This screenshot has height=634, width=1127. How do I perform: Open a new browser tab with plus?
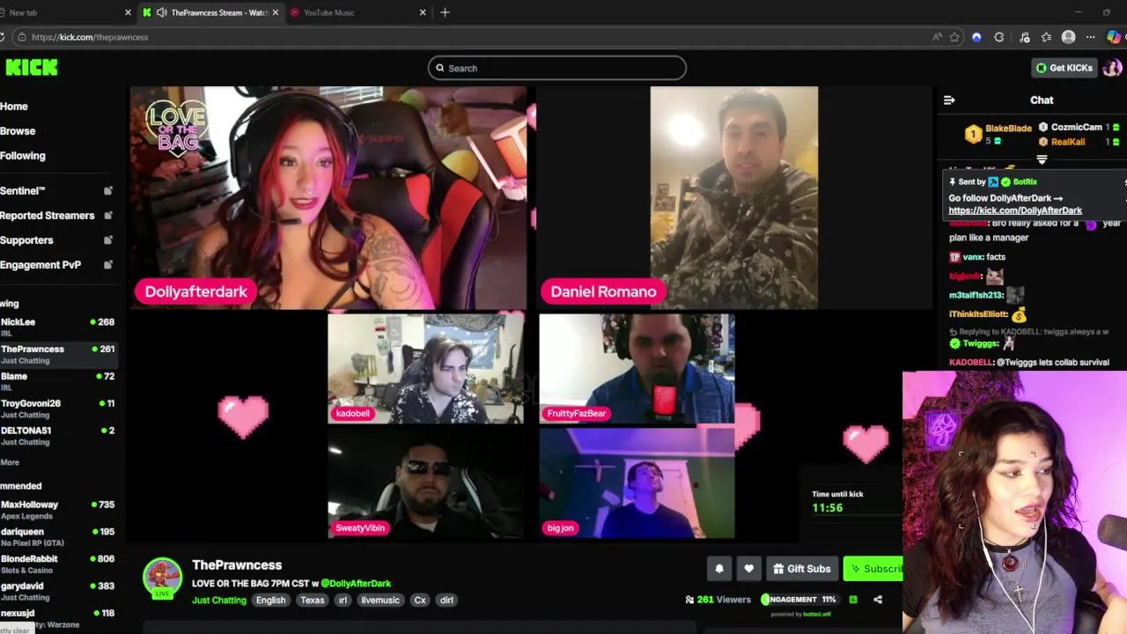(445, 12)
